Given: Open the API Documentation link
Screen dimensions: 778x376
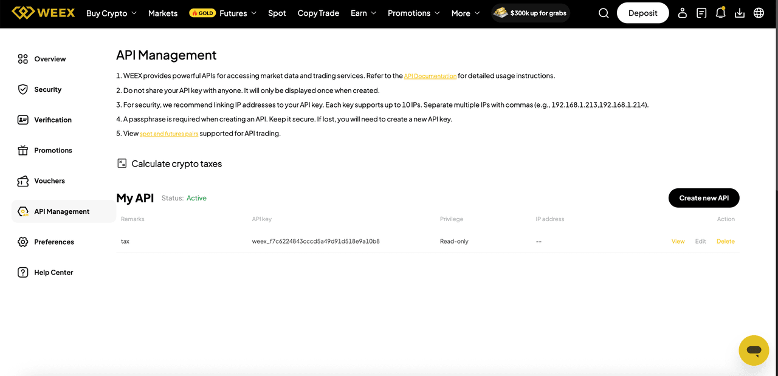Looking at the screenshot, I should point(430,77).
